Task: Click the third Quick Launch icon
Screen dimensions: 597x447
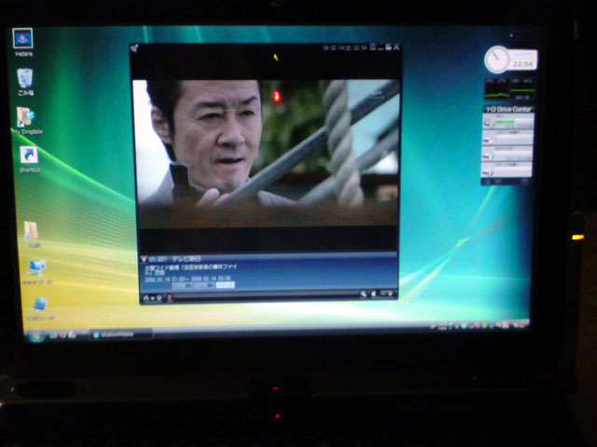Action: 72,335
